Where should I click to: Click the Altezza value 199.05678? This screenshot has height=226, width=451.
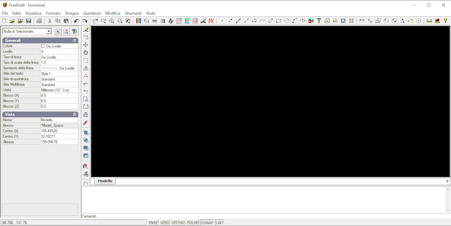click(x=59, y=142)
